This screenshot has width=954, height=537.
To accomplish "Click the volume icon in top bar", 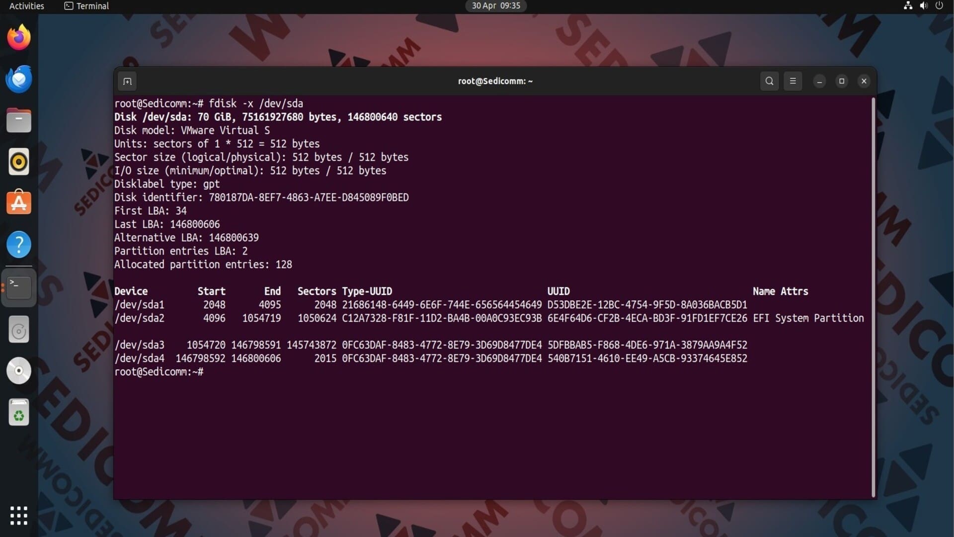I will click(924, 6).
